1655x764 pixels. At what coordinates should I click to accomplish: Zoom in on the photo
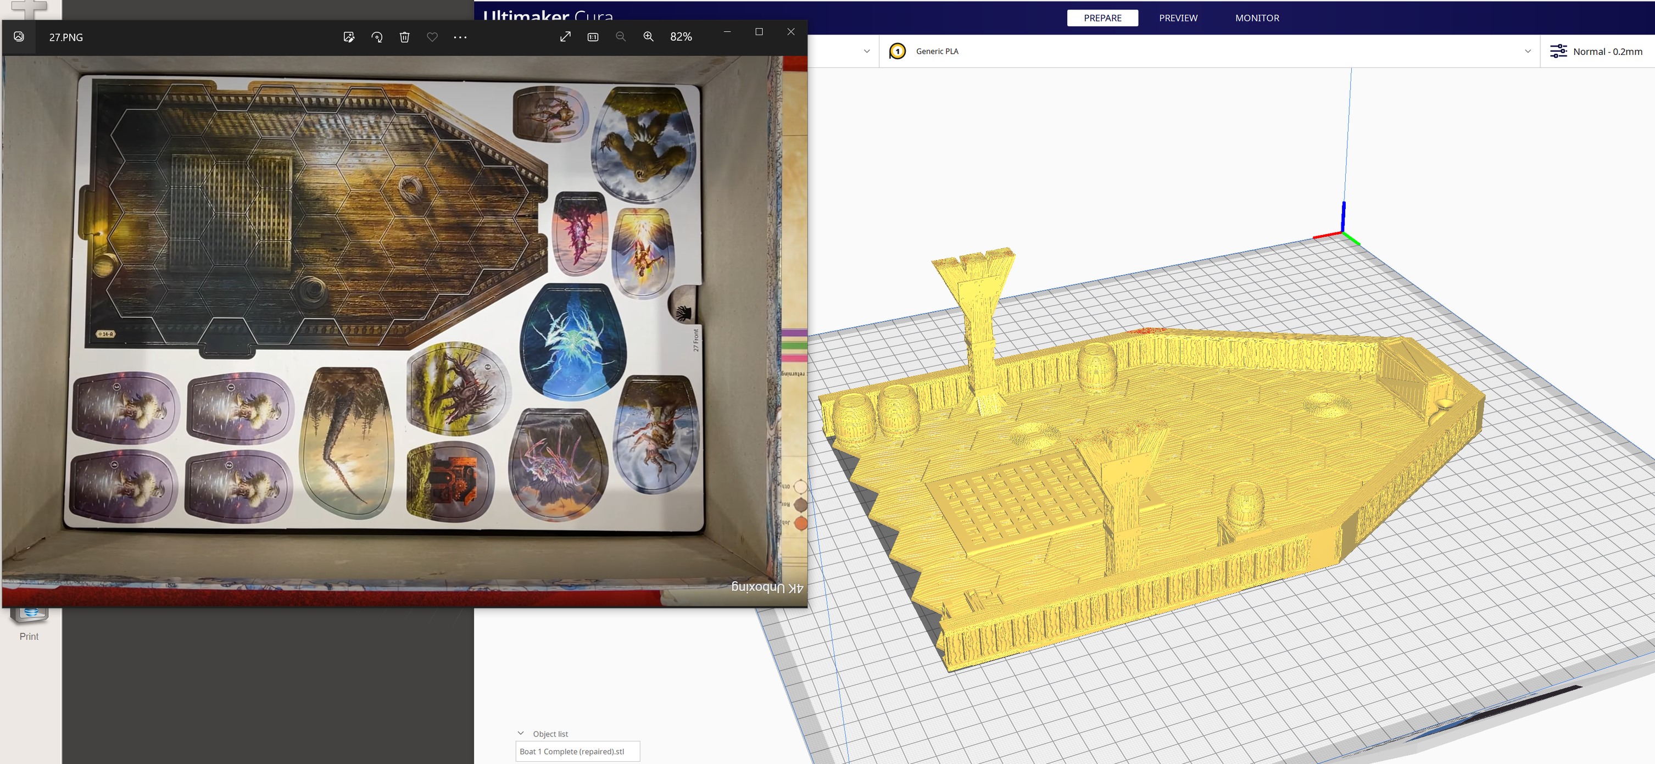click(x=649, y=37)
